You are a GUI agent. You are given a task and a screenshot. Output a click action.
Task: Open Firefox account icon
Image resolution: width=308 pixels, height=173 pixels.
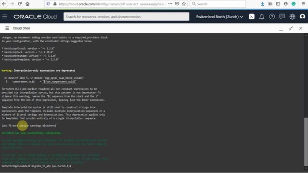[x=286, y=4]
